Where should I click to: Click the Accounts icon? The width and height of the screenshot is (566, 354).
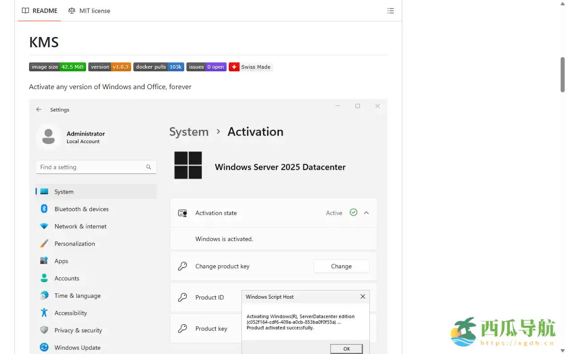click(44, 278)
